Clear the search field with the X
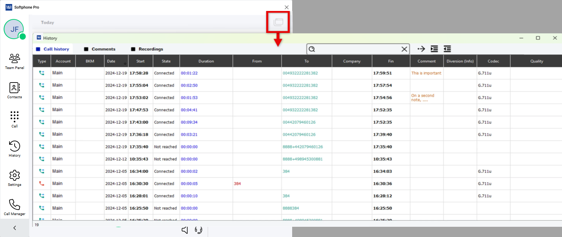Viewport: 562px width, 237px height. click(x=404, y=49)
